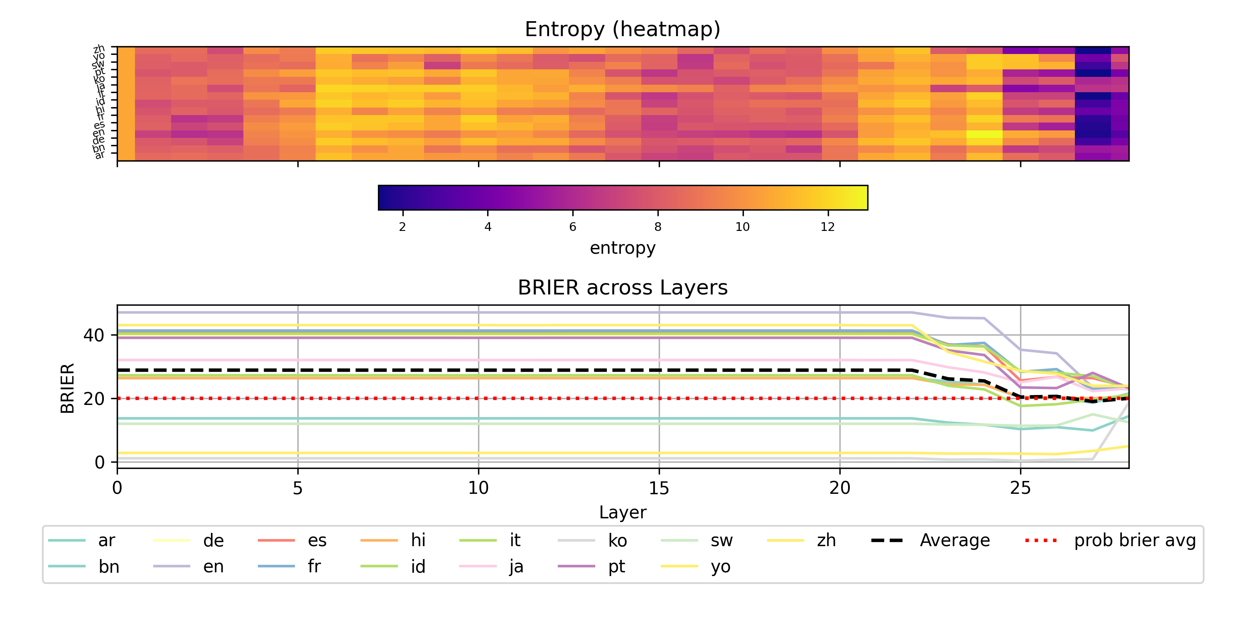Click the 'en' legend line swatch

point(172,567)
